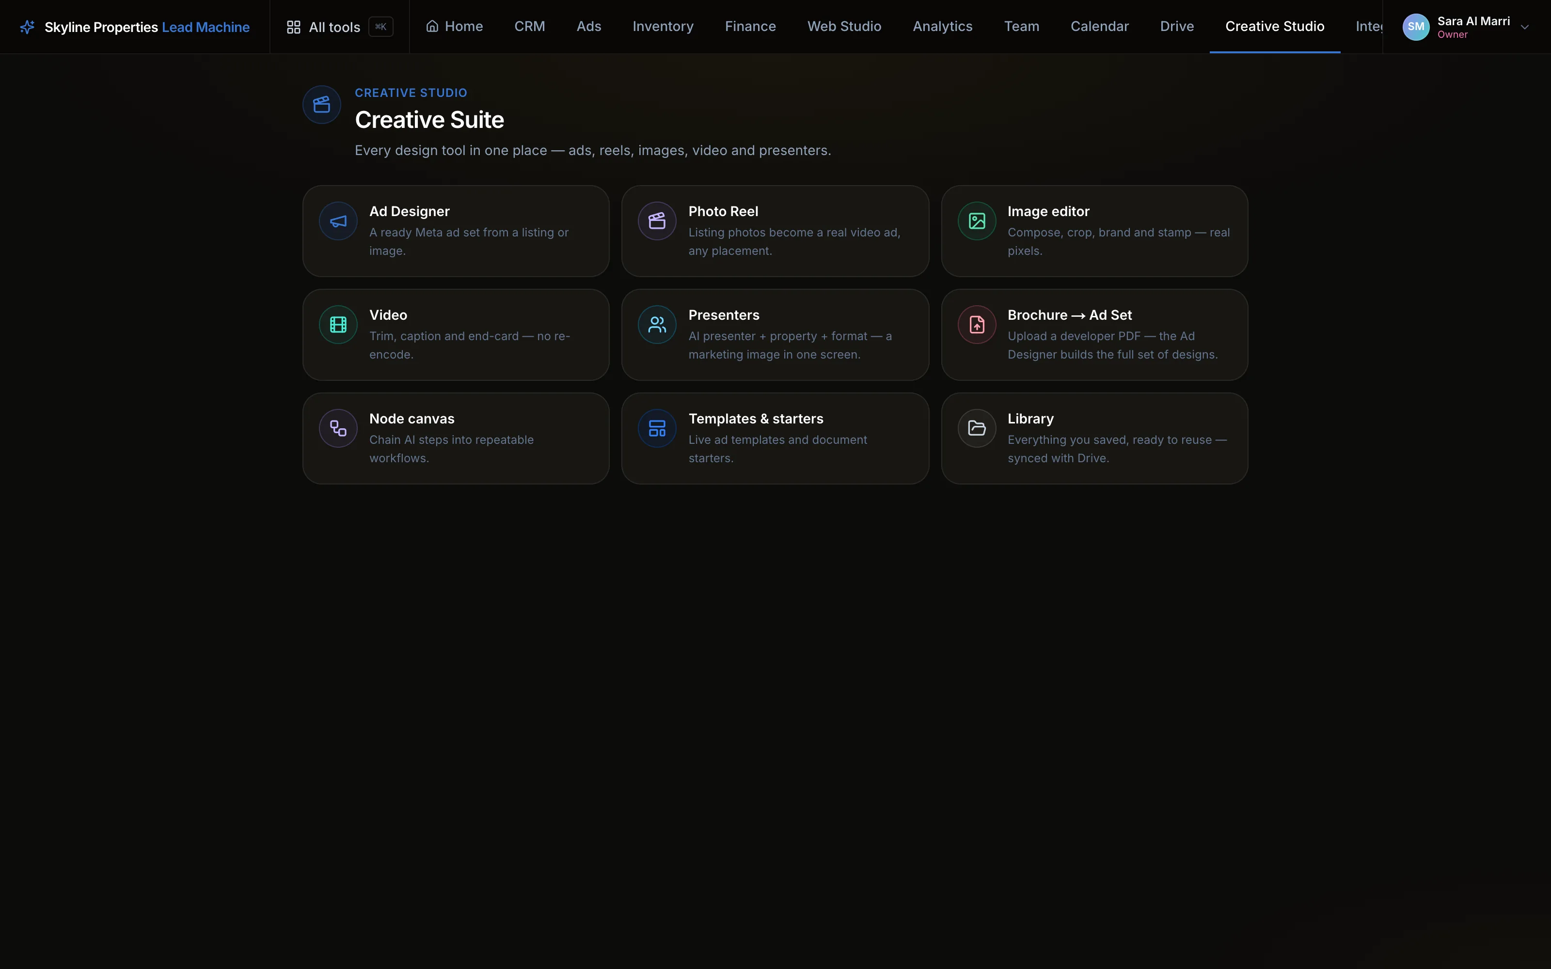The height and width of the screenshot is (969, 1551).
Task: Open the All tools launcher
Action: 339,27
